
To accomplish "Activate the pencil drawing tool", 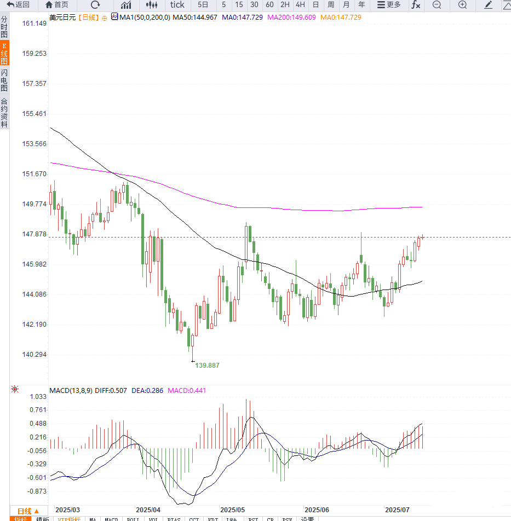I will (x=488, y=4).
